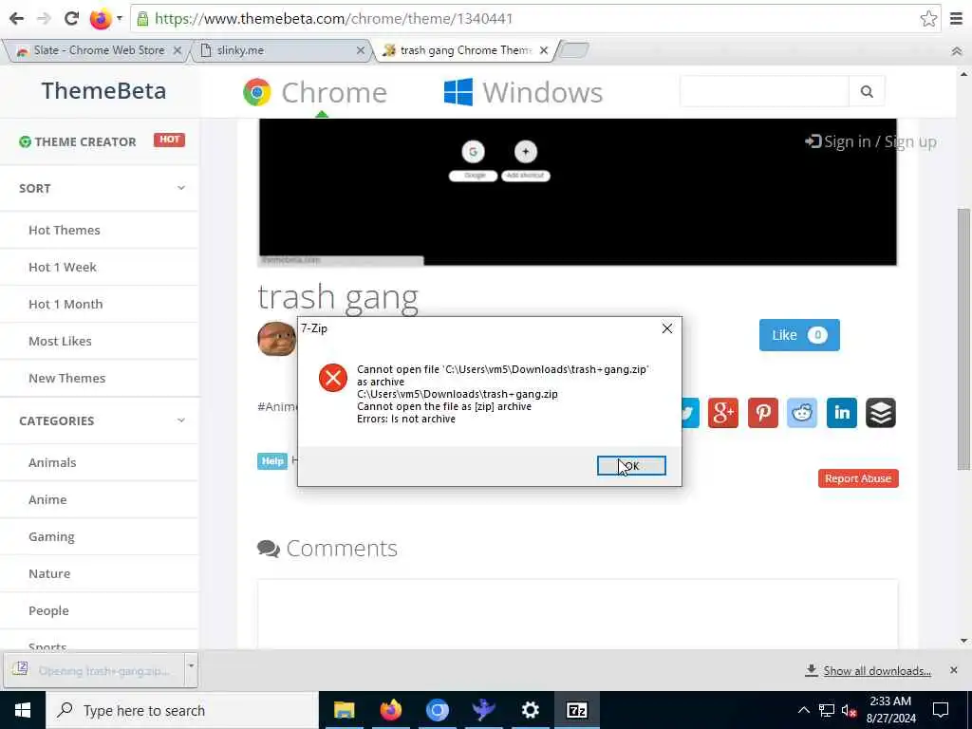Open Firefox from the taskbar
The image size is (972, 729).
[x=390, y=710]
